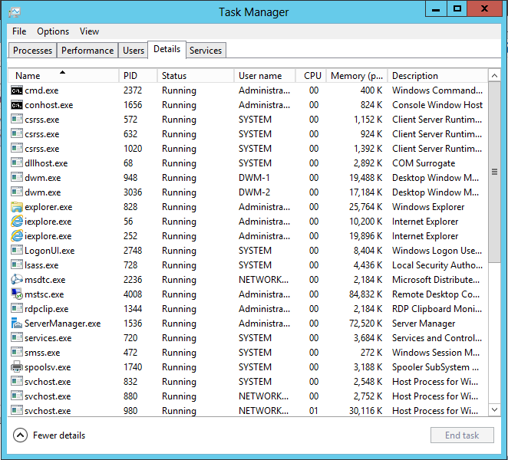This screenshot has height=460, width=508.
Task: Click PID value 4008
Action: 133,294
